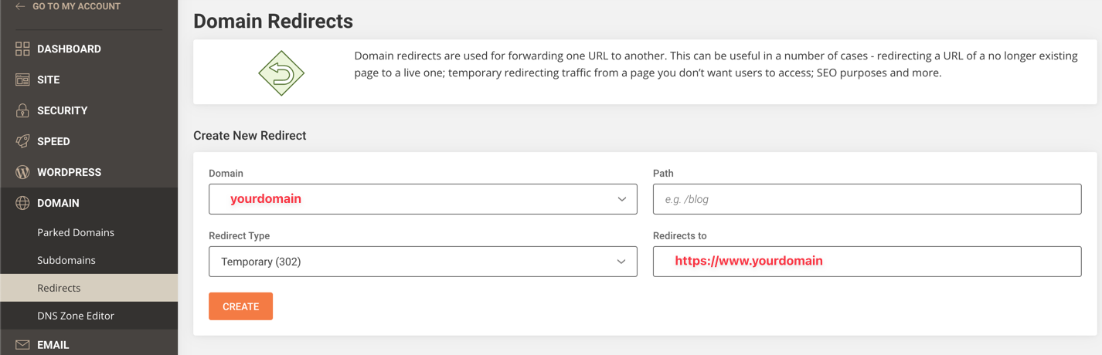The width and height of the screenshot is (1102, 355).
Task: Click the Speed rocket icon
Action: tap(22, 141)
